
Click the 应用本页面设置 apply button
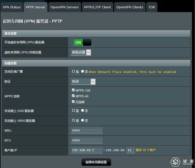[96, 162]
